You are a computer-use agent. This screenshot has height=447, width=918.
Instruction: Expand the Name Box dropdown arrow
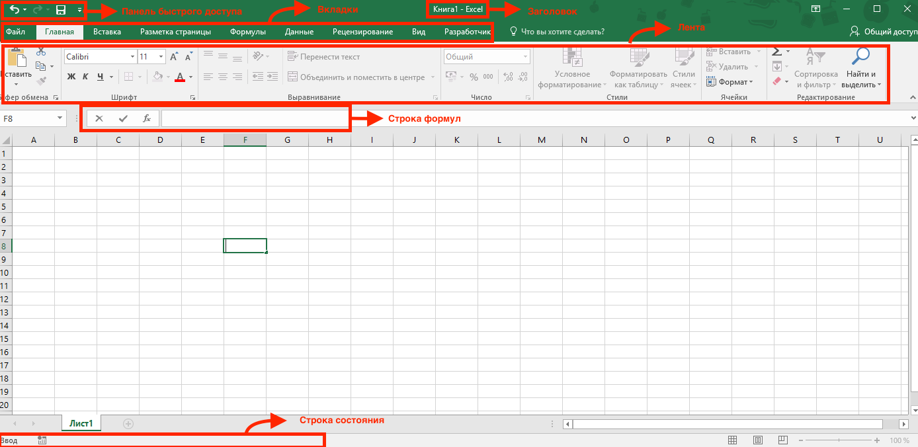pyautogui.click(x=60, y=118)
